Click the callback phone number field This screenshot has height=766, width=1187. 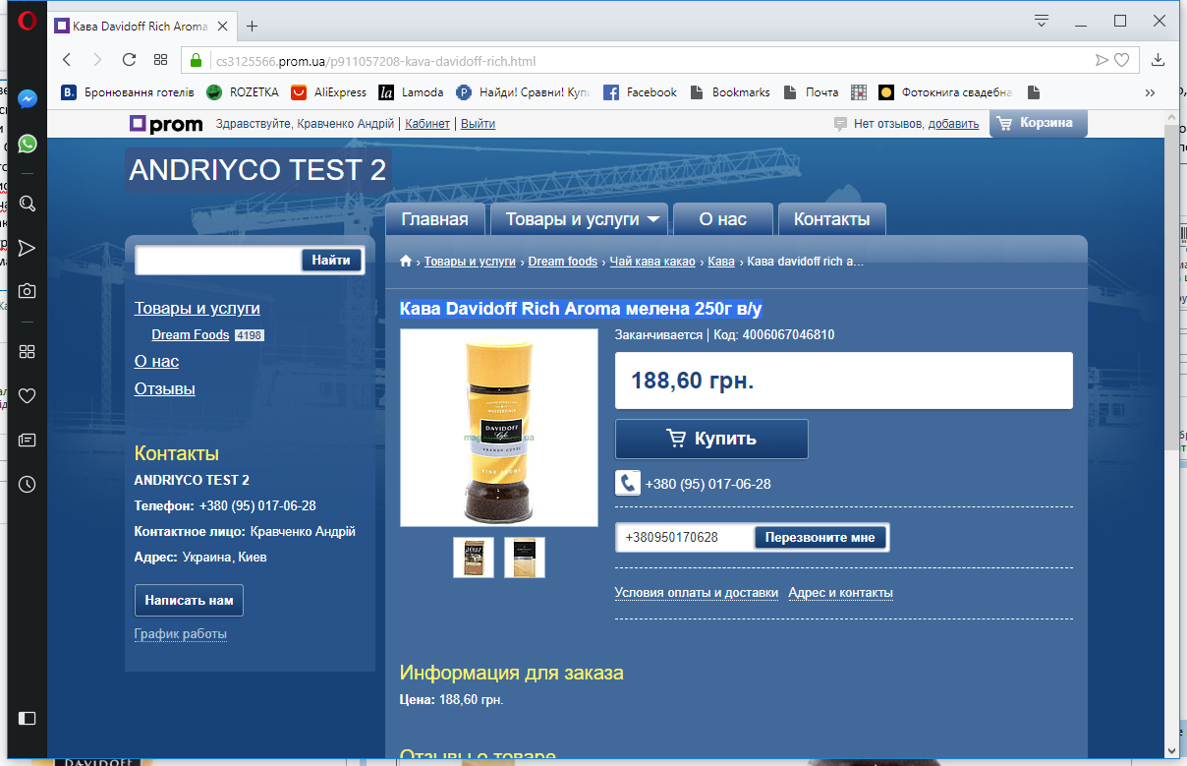coord(685,538)
